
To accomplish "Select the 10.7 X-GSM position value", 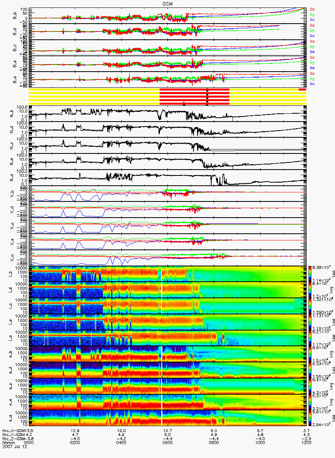I will coord(167,431).
